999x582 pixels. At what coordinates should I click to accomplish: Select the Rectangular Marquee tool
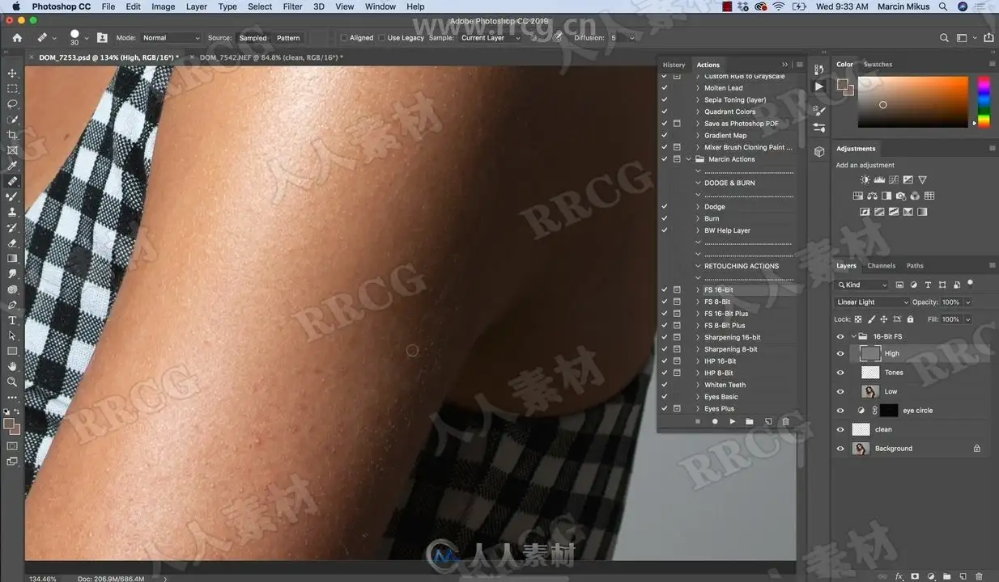pos(12,89)
